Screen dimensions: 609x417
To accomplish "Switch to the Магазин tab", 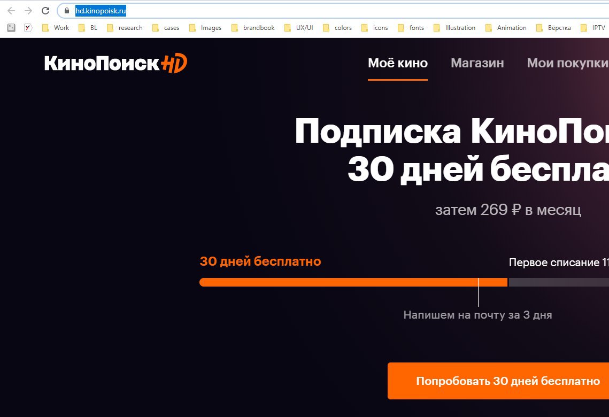I will 477,63.
